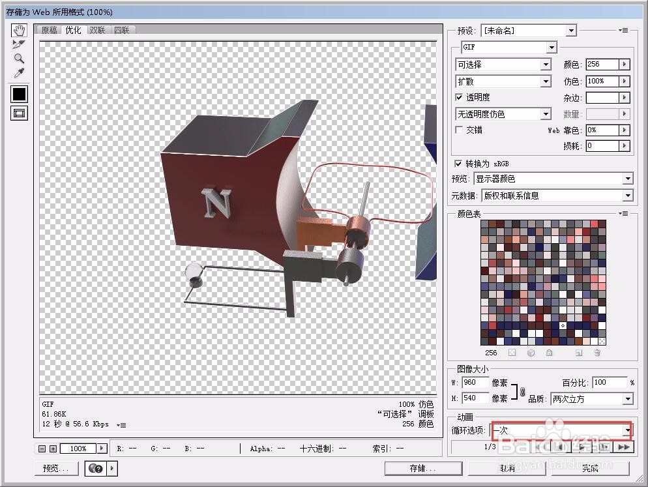This screenshot has height=487, width=648.
Task: Open the 预设 preset dropdown
Action: [571, 30]
